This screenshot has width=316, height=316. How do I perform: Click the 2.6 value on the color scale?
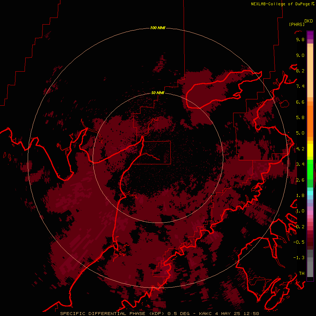[300, 180]
